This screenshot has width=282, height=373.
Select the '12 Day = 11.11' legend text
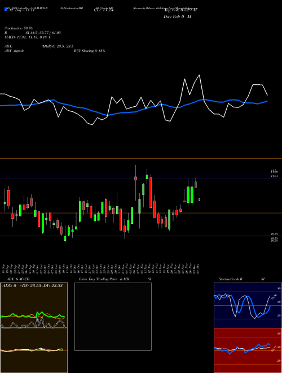point(21,10)
